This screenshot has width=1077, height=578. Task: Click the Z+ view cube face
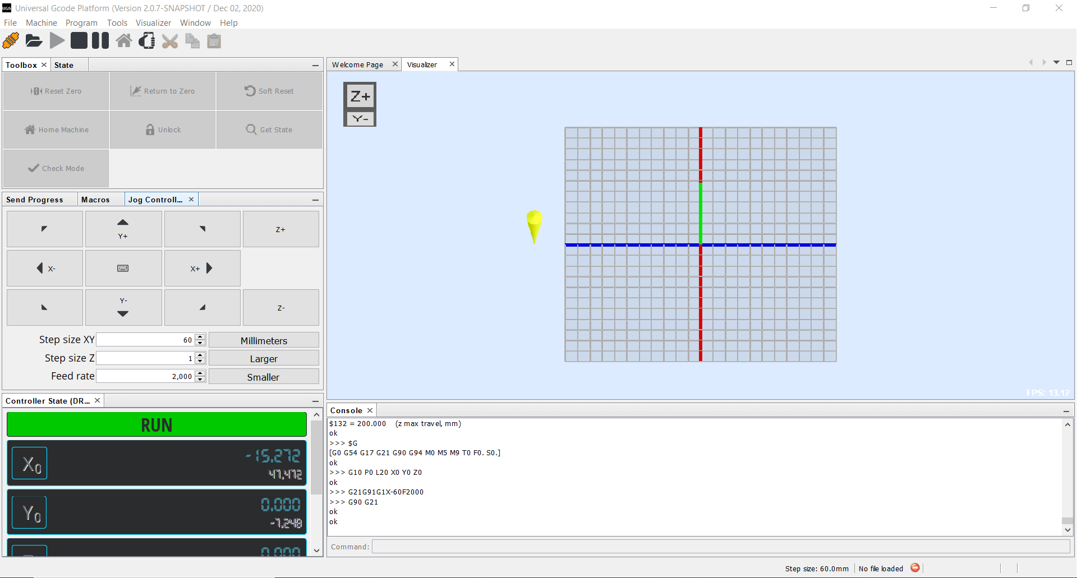[360, 96]
